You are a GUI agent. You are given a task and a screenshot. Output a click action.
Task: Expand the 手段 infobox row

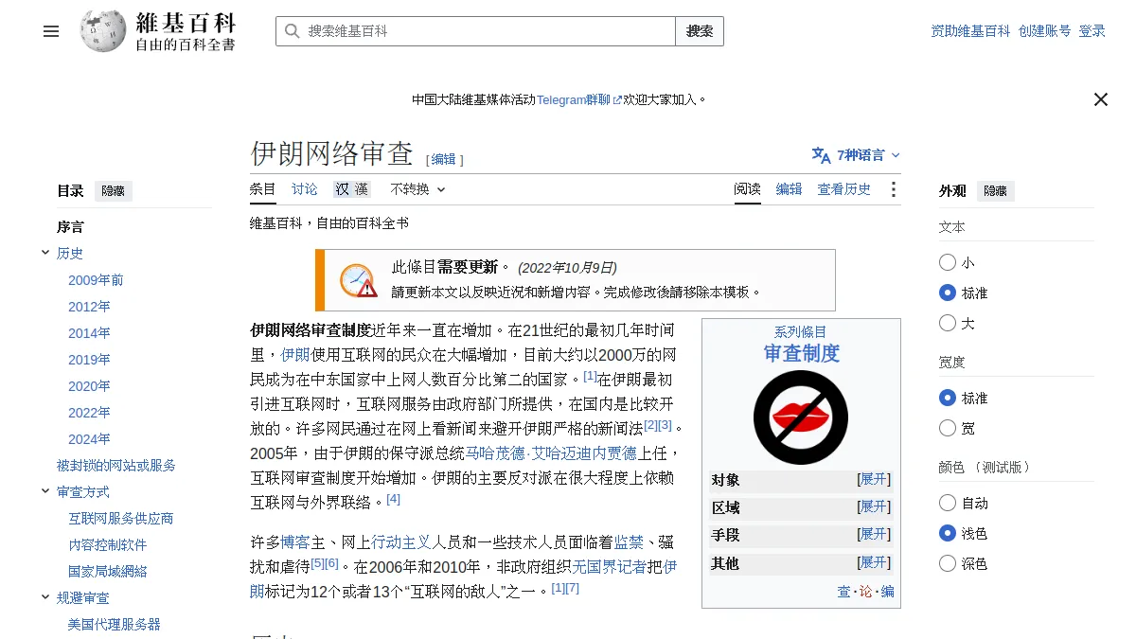pos(874,534)
